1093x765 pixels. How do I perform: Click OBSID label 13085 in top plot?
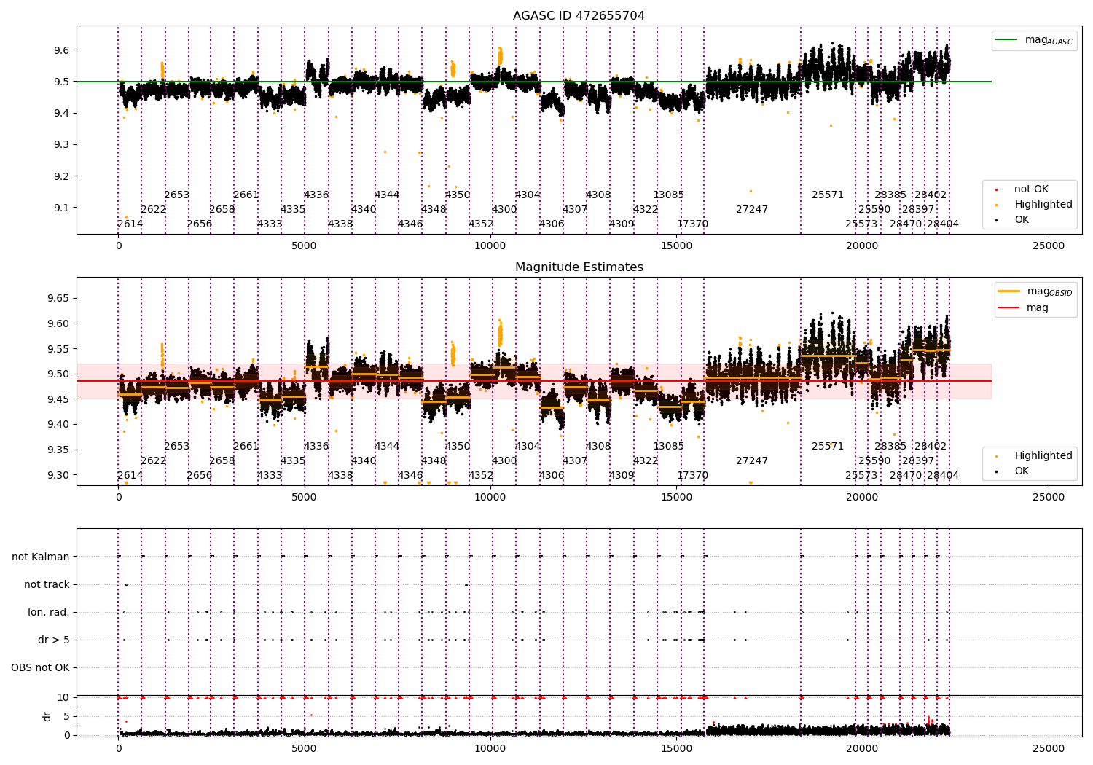(669, 195)
